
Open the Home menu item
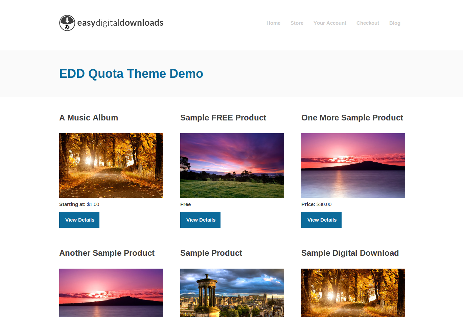273,23
